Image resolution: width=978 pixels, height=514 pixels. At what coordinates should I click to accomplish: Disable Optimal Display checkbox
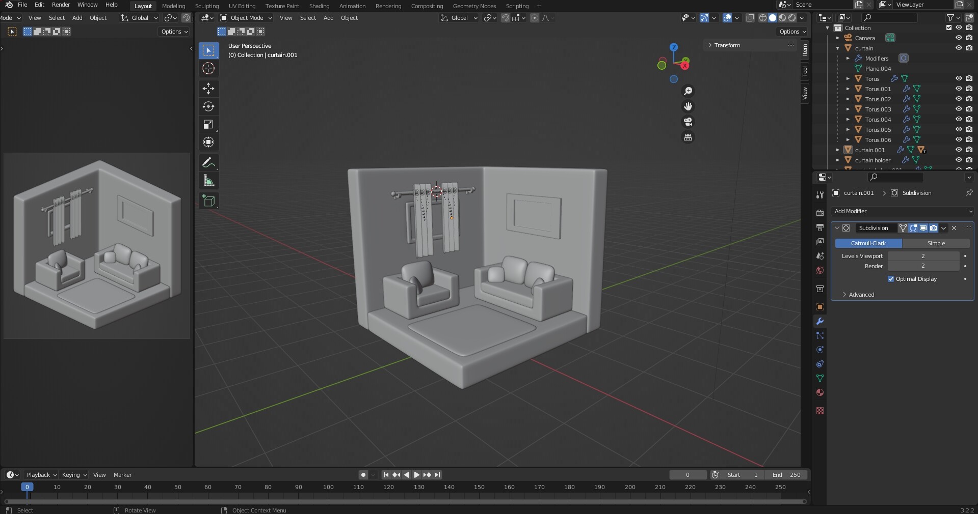point(891,279)
